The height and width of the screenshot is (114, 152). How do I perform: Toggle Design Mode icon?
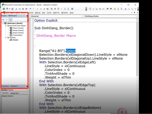48,9
